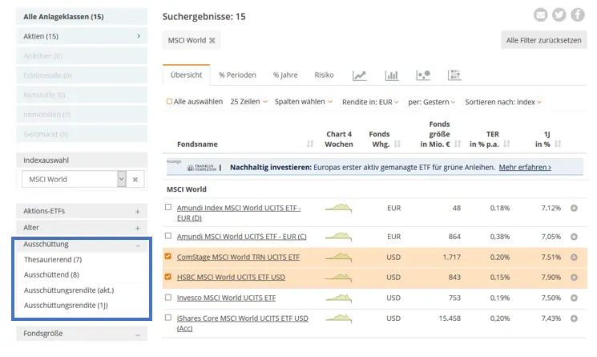Open Amundi MSCI World UCITS ETF - EUR (C)

click(x=241, y=237)
